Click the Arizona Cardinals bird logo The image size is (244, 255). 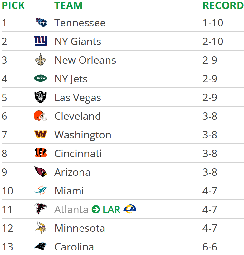click(41, 172)
